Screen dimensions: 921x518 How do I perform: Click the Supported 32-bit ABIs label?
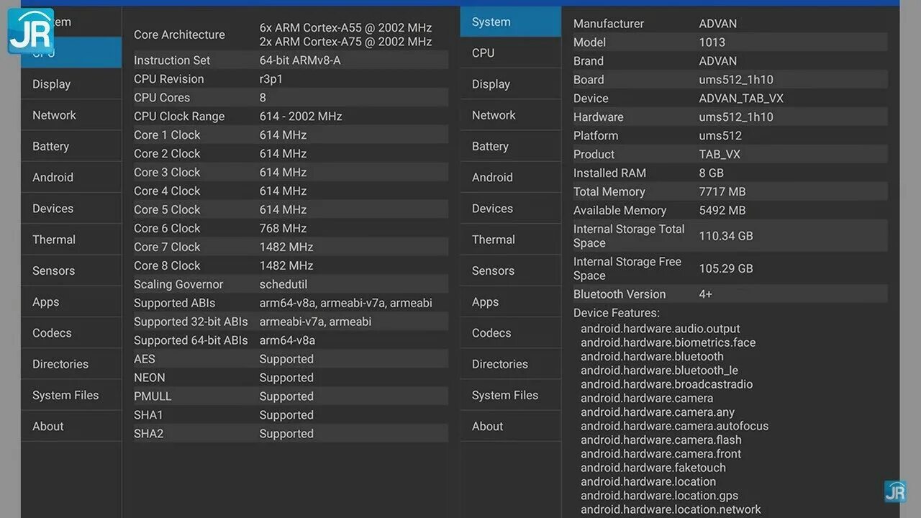coord(191,322)
